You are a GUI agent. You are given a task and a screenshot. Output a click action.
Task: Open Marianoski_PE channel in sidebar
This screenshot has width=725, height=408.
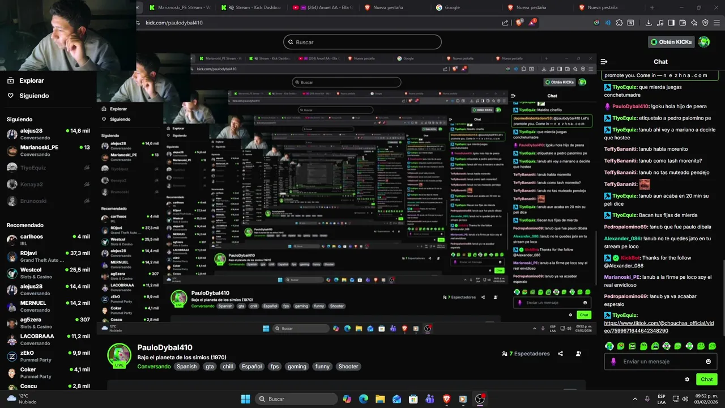coord(48,151)
